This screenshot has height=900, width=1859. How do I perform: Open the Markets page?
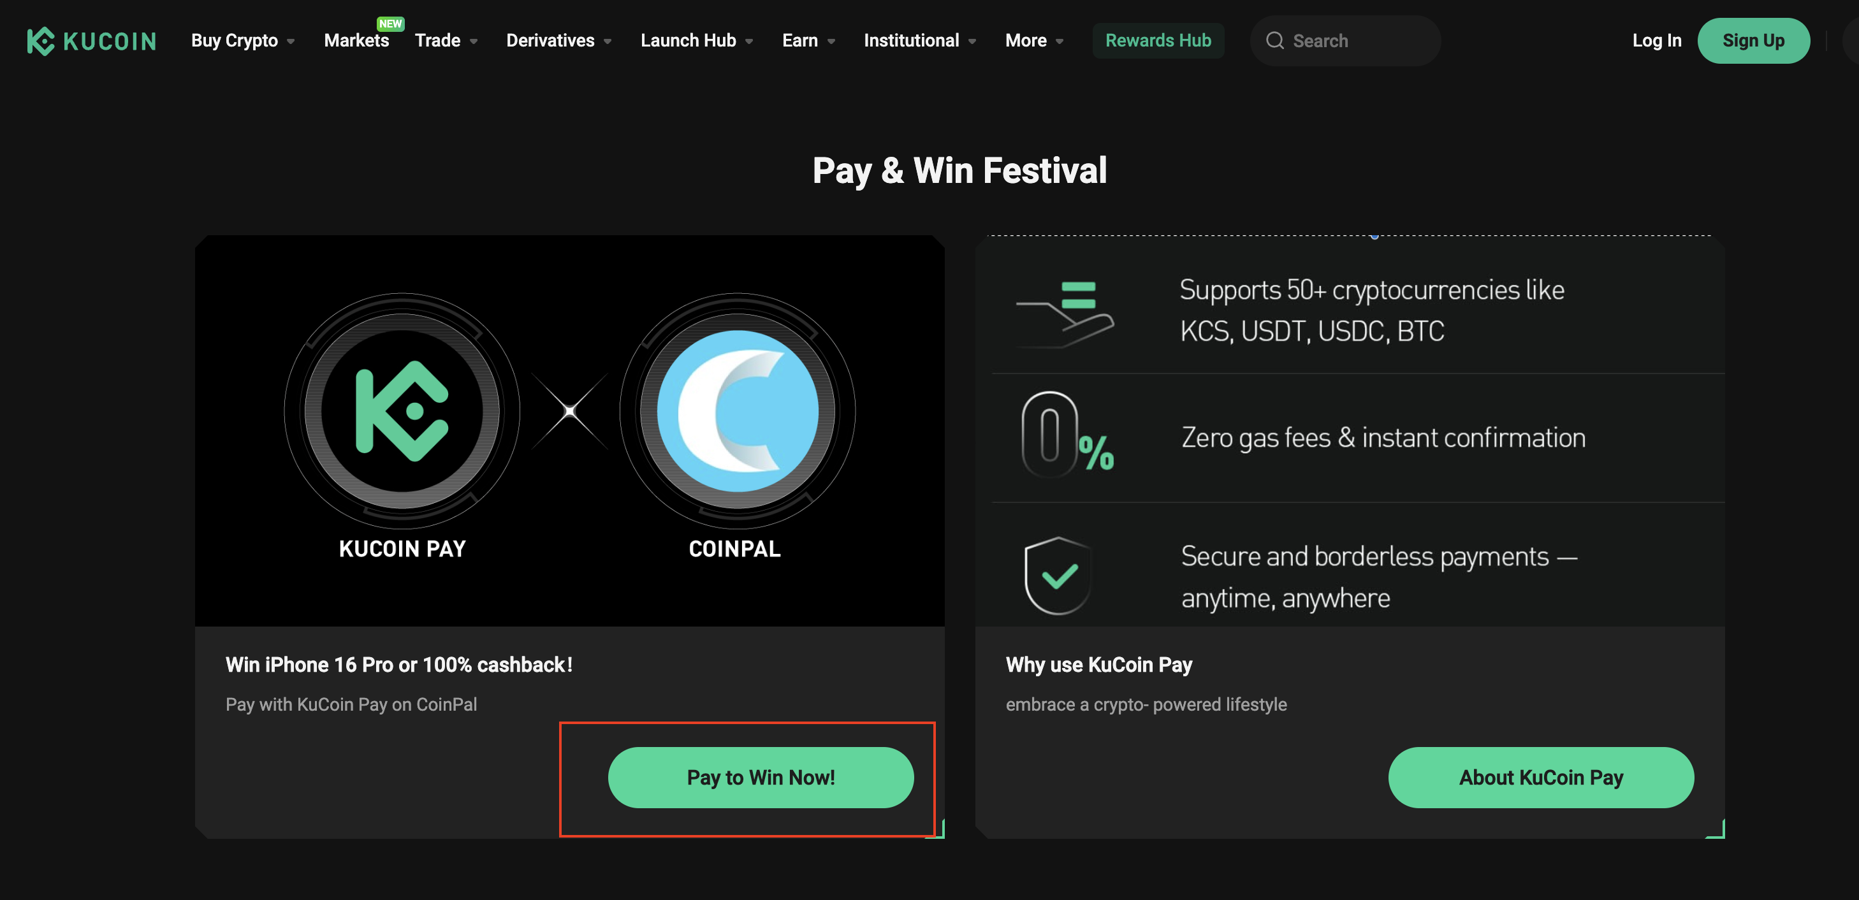[356, 40]
